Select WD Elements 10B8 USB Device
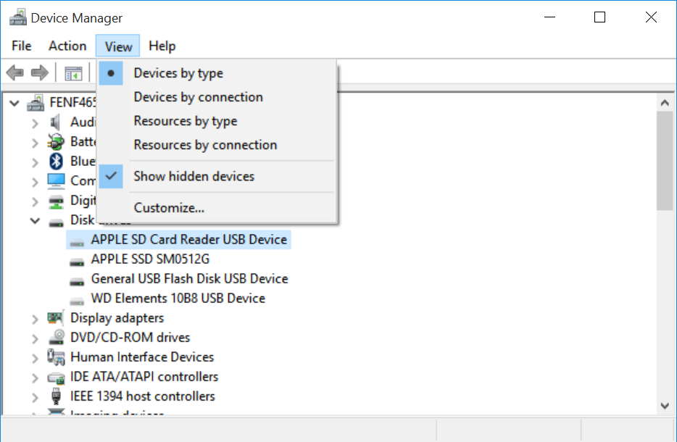This screenshot has width=677, height=442. [178, 299]
